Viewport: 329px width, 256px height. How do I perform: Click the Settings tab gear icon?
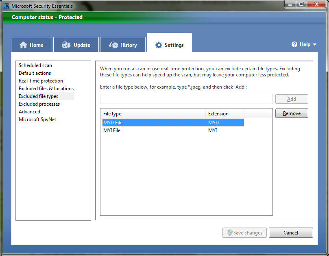(x=159, y=45)
